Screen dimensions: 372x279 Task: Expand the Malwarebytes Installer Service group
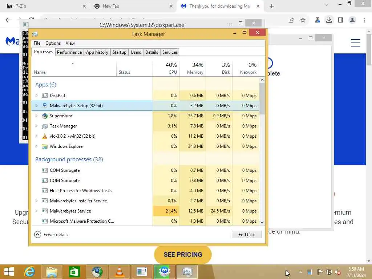[x=37, y=201]
